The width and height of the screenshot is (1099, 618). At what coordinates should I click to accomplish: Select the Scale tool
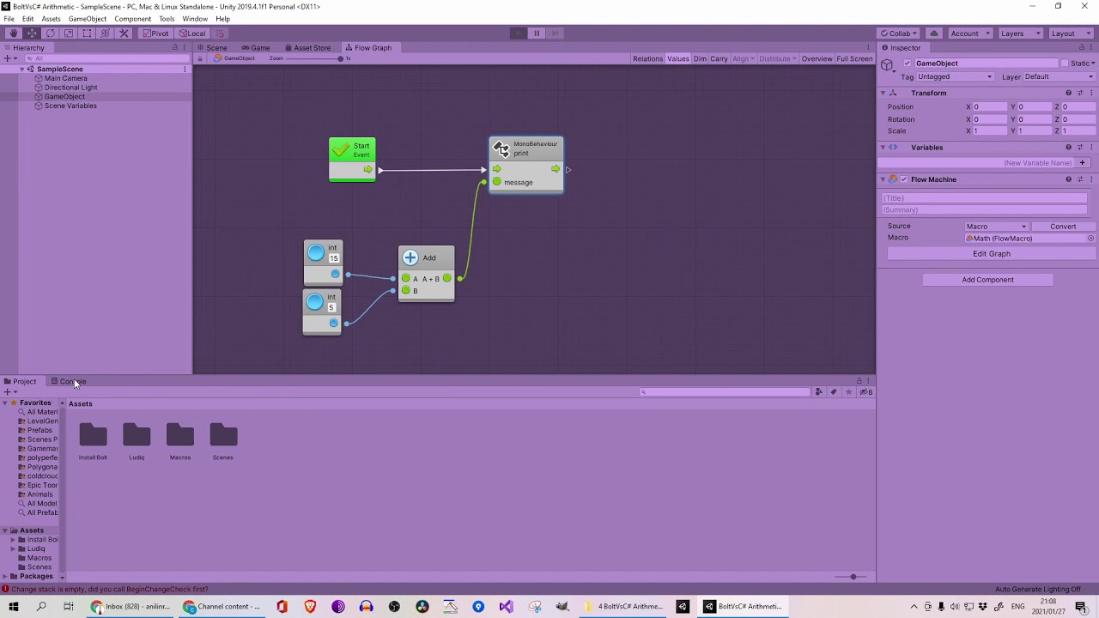[x=69, y=33]
